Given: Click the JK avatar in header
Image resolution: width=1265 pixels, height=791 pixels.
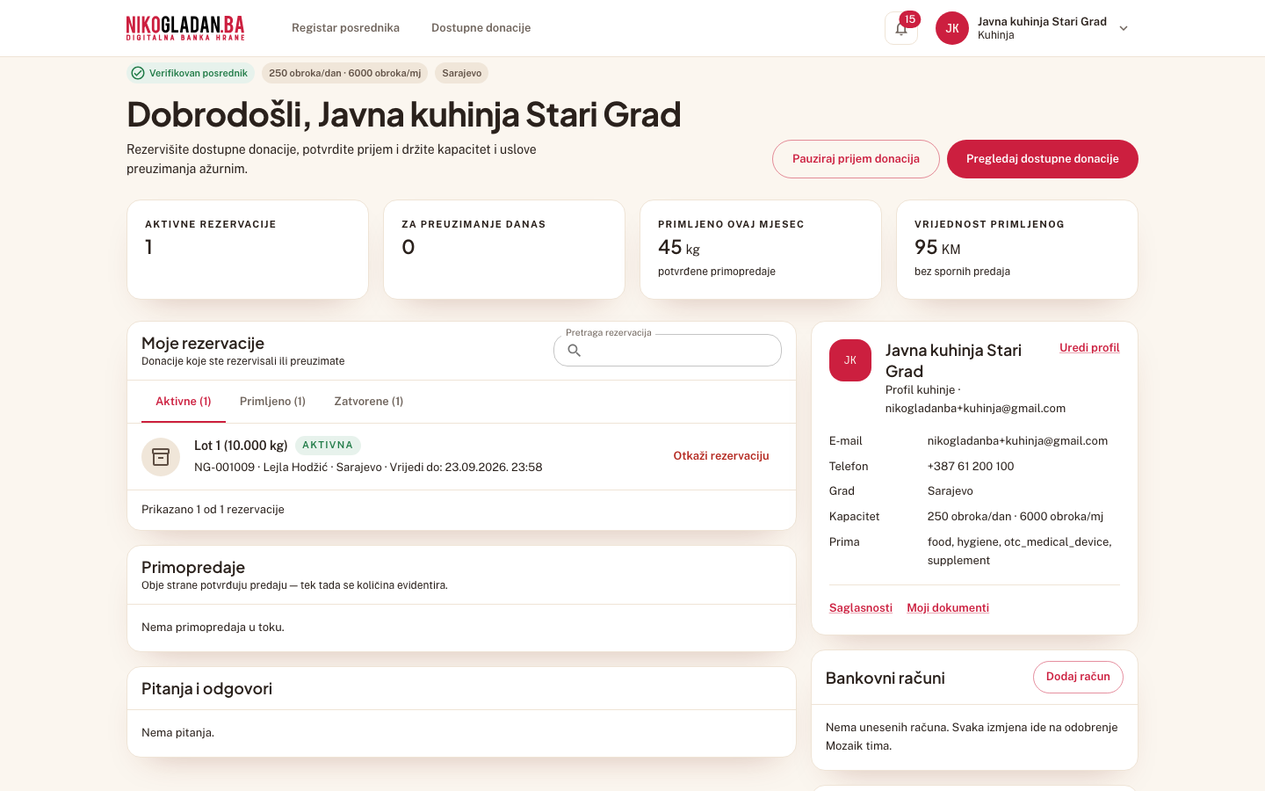Looking at the screenshot, I should point(951,28).
